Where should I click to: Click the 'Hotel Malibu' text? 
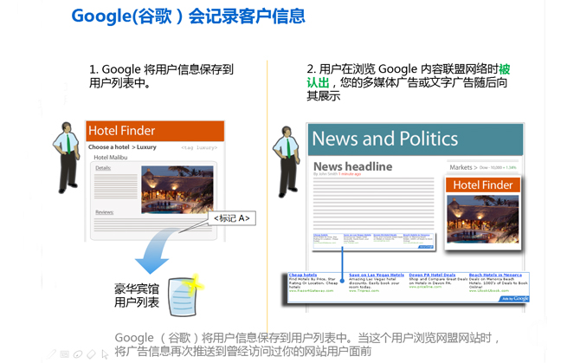[111, 158]
